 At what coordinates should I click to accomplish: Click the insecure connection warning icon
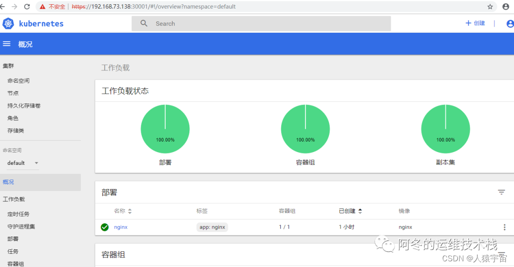(x=43, y=7)
